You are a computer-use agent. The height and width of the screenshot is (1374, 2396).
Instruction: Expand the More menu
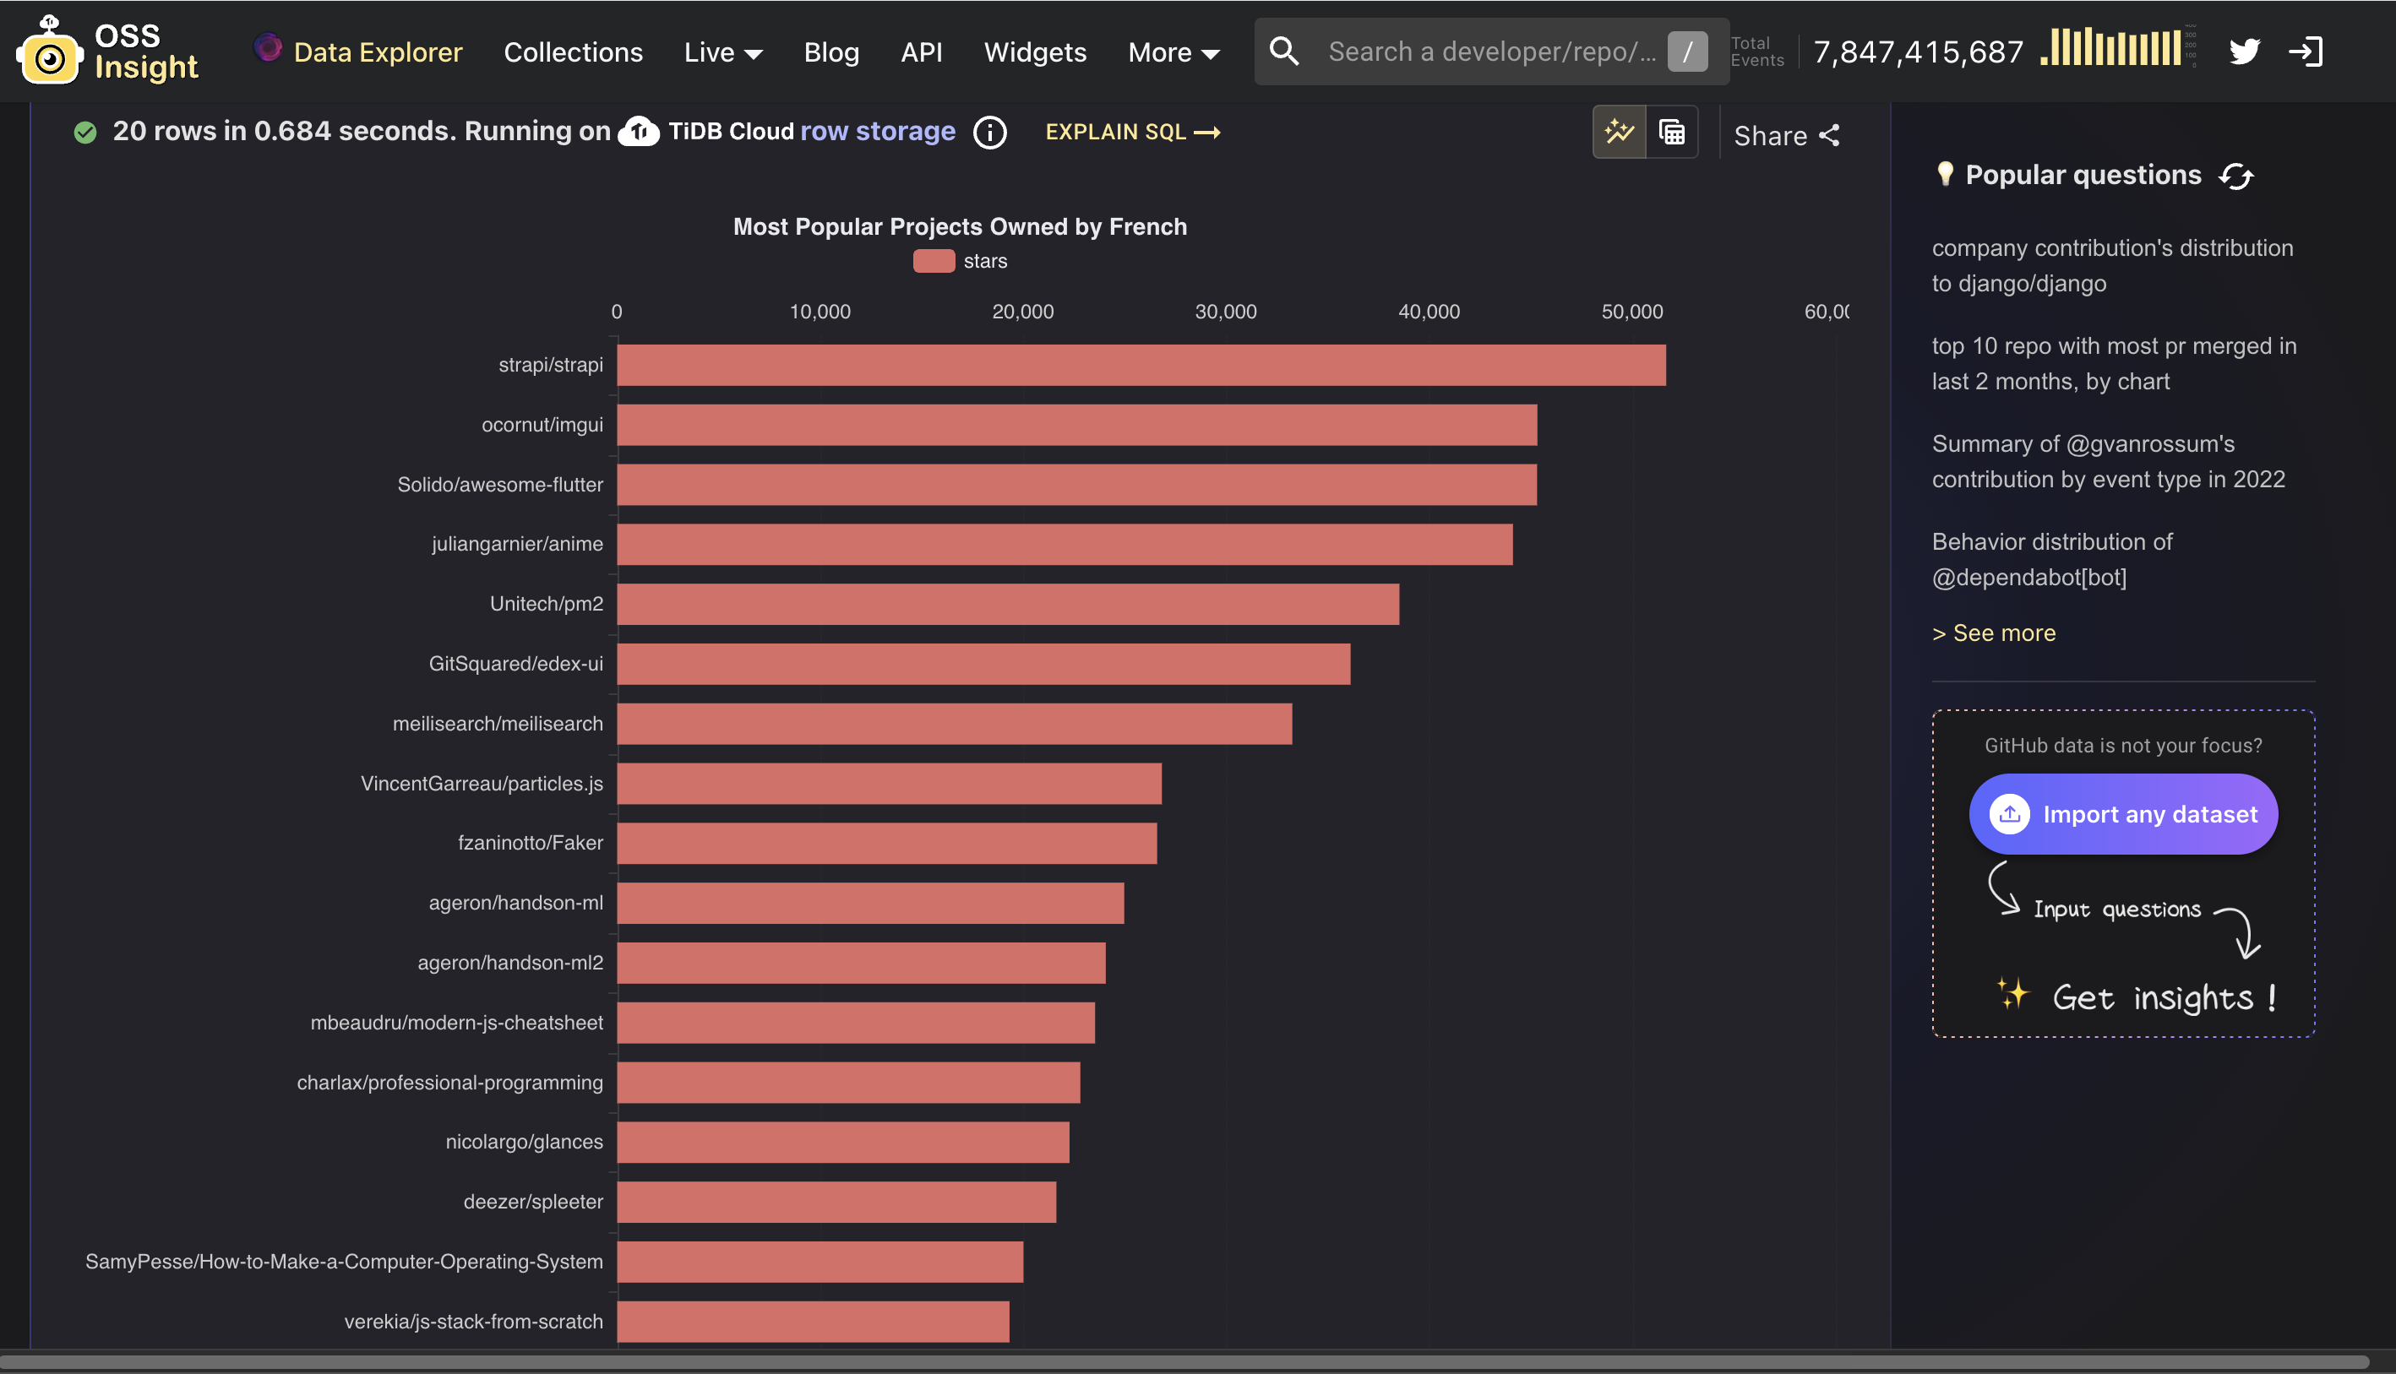(x=1173, y=52)
